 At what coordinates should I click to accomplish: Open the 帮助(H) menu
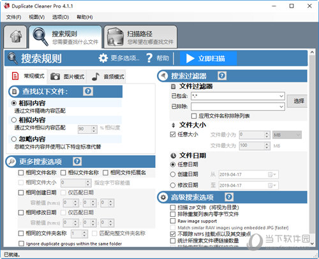click(85, 17)
